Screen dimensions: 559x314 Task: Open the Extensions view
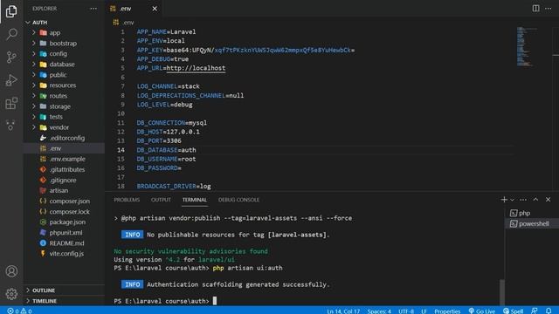11,103
